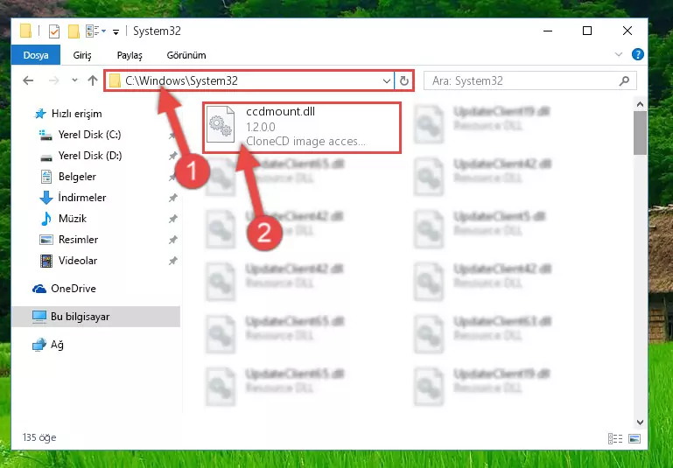Open the Customize Quick Access Toolbar dropdown
This screenshot has width=673, height=468.
coord(116,31)
